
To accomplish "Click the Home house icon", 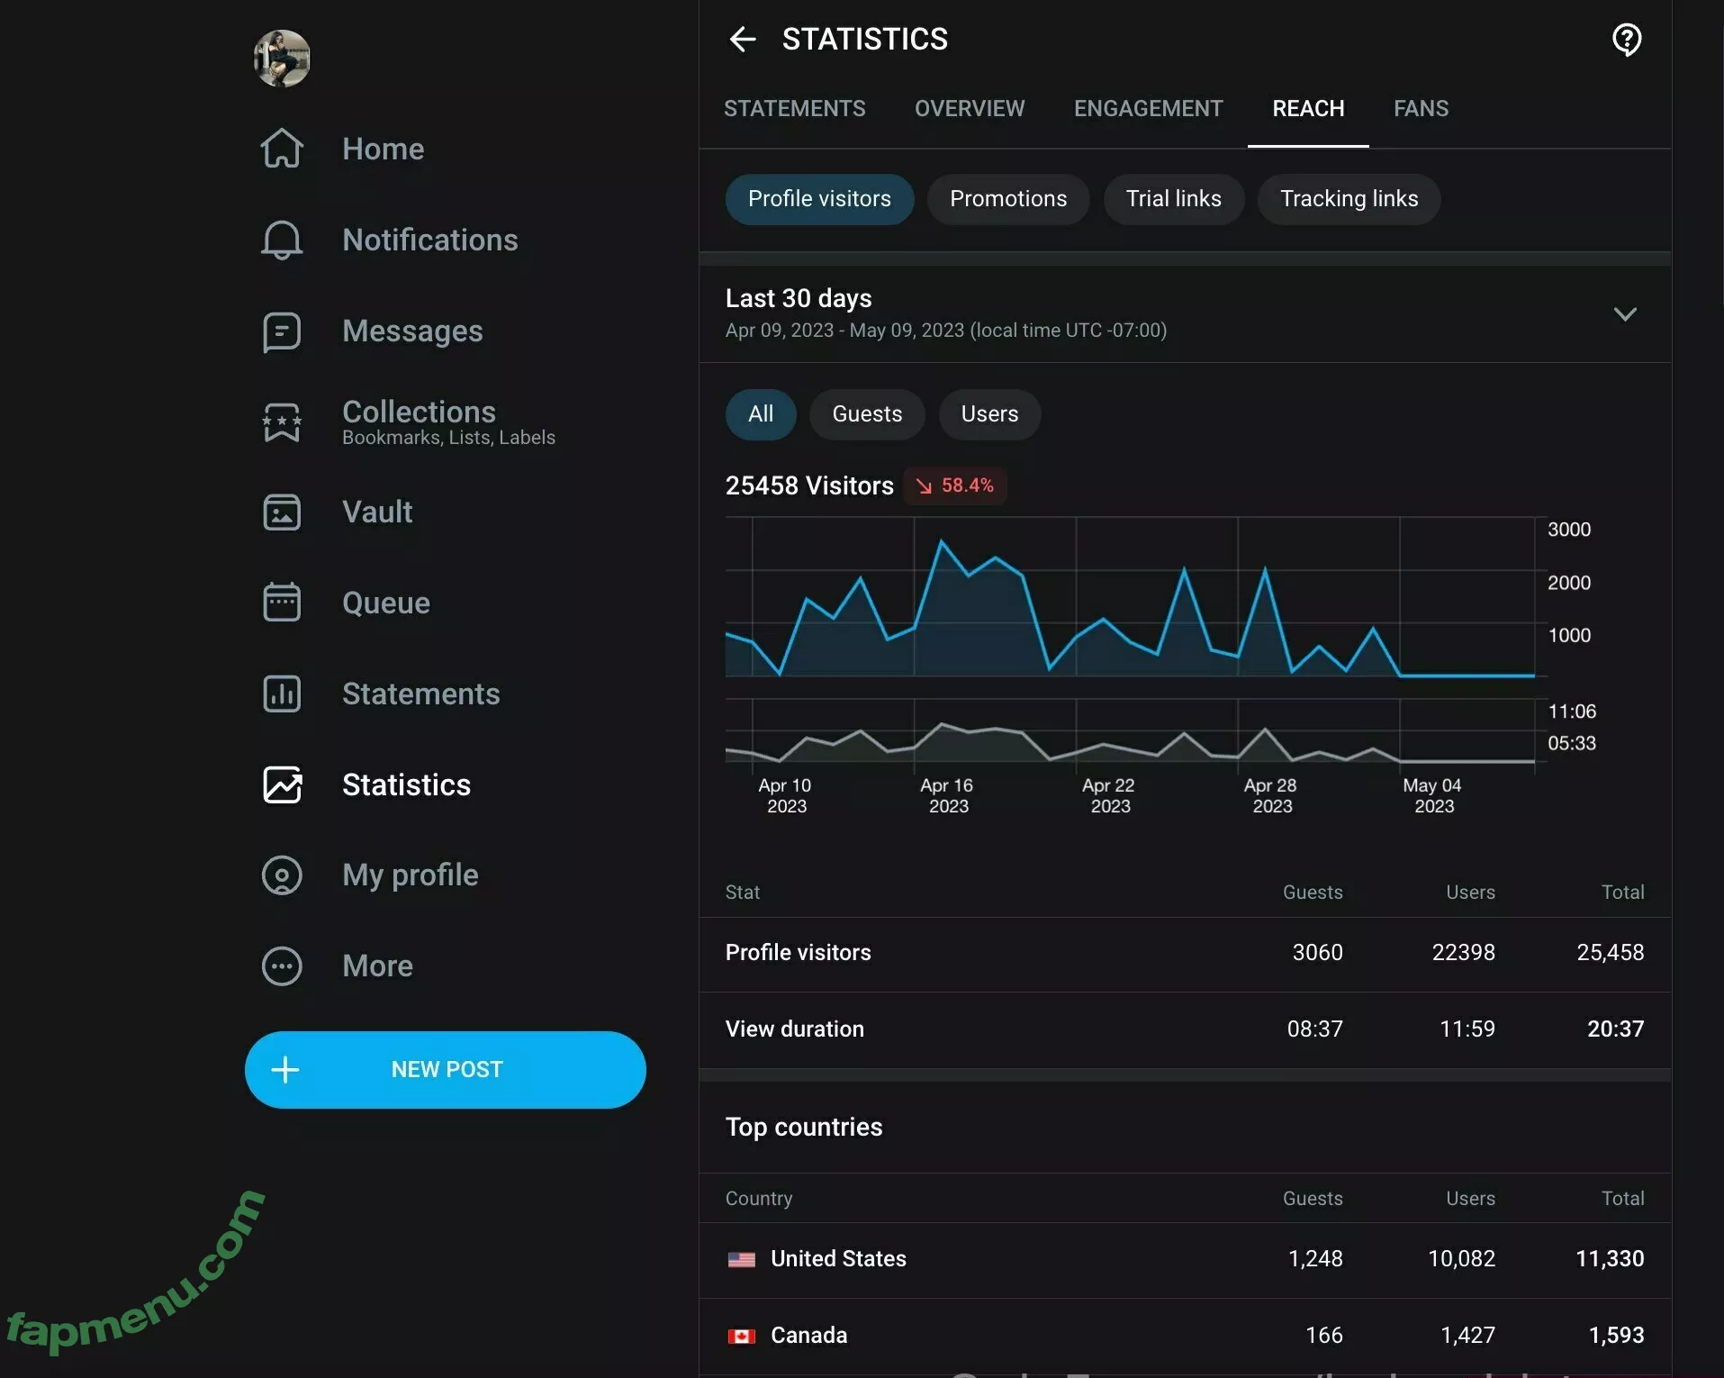I will (282, 149).
